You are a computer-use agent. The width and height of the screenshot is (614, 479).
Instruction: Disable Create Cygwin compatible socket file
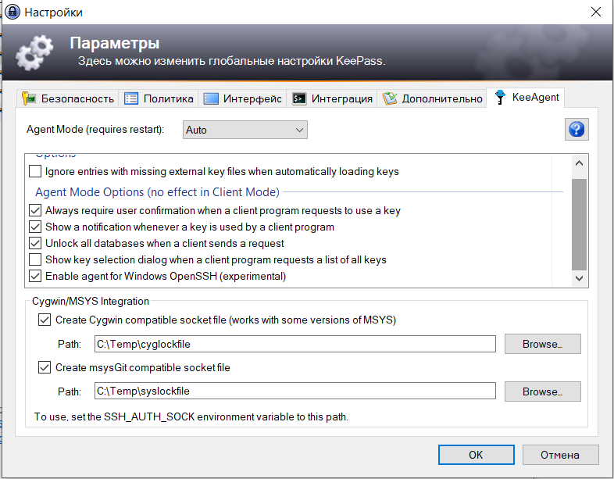(x=45, y=320)
